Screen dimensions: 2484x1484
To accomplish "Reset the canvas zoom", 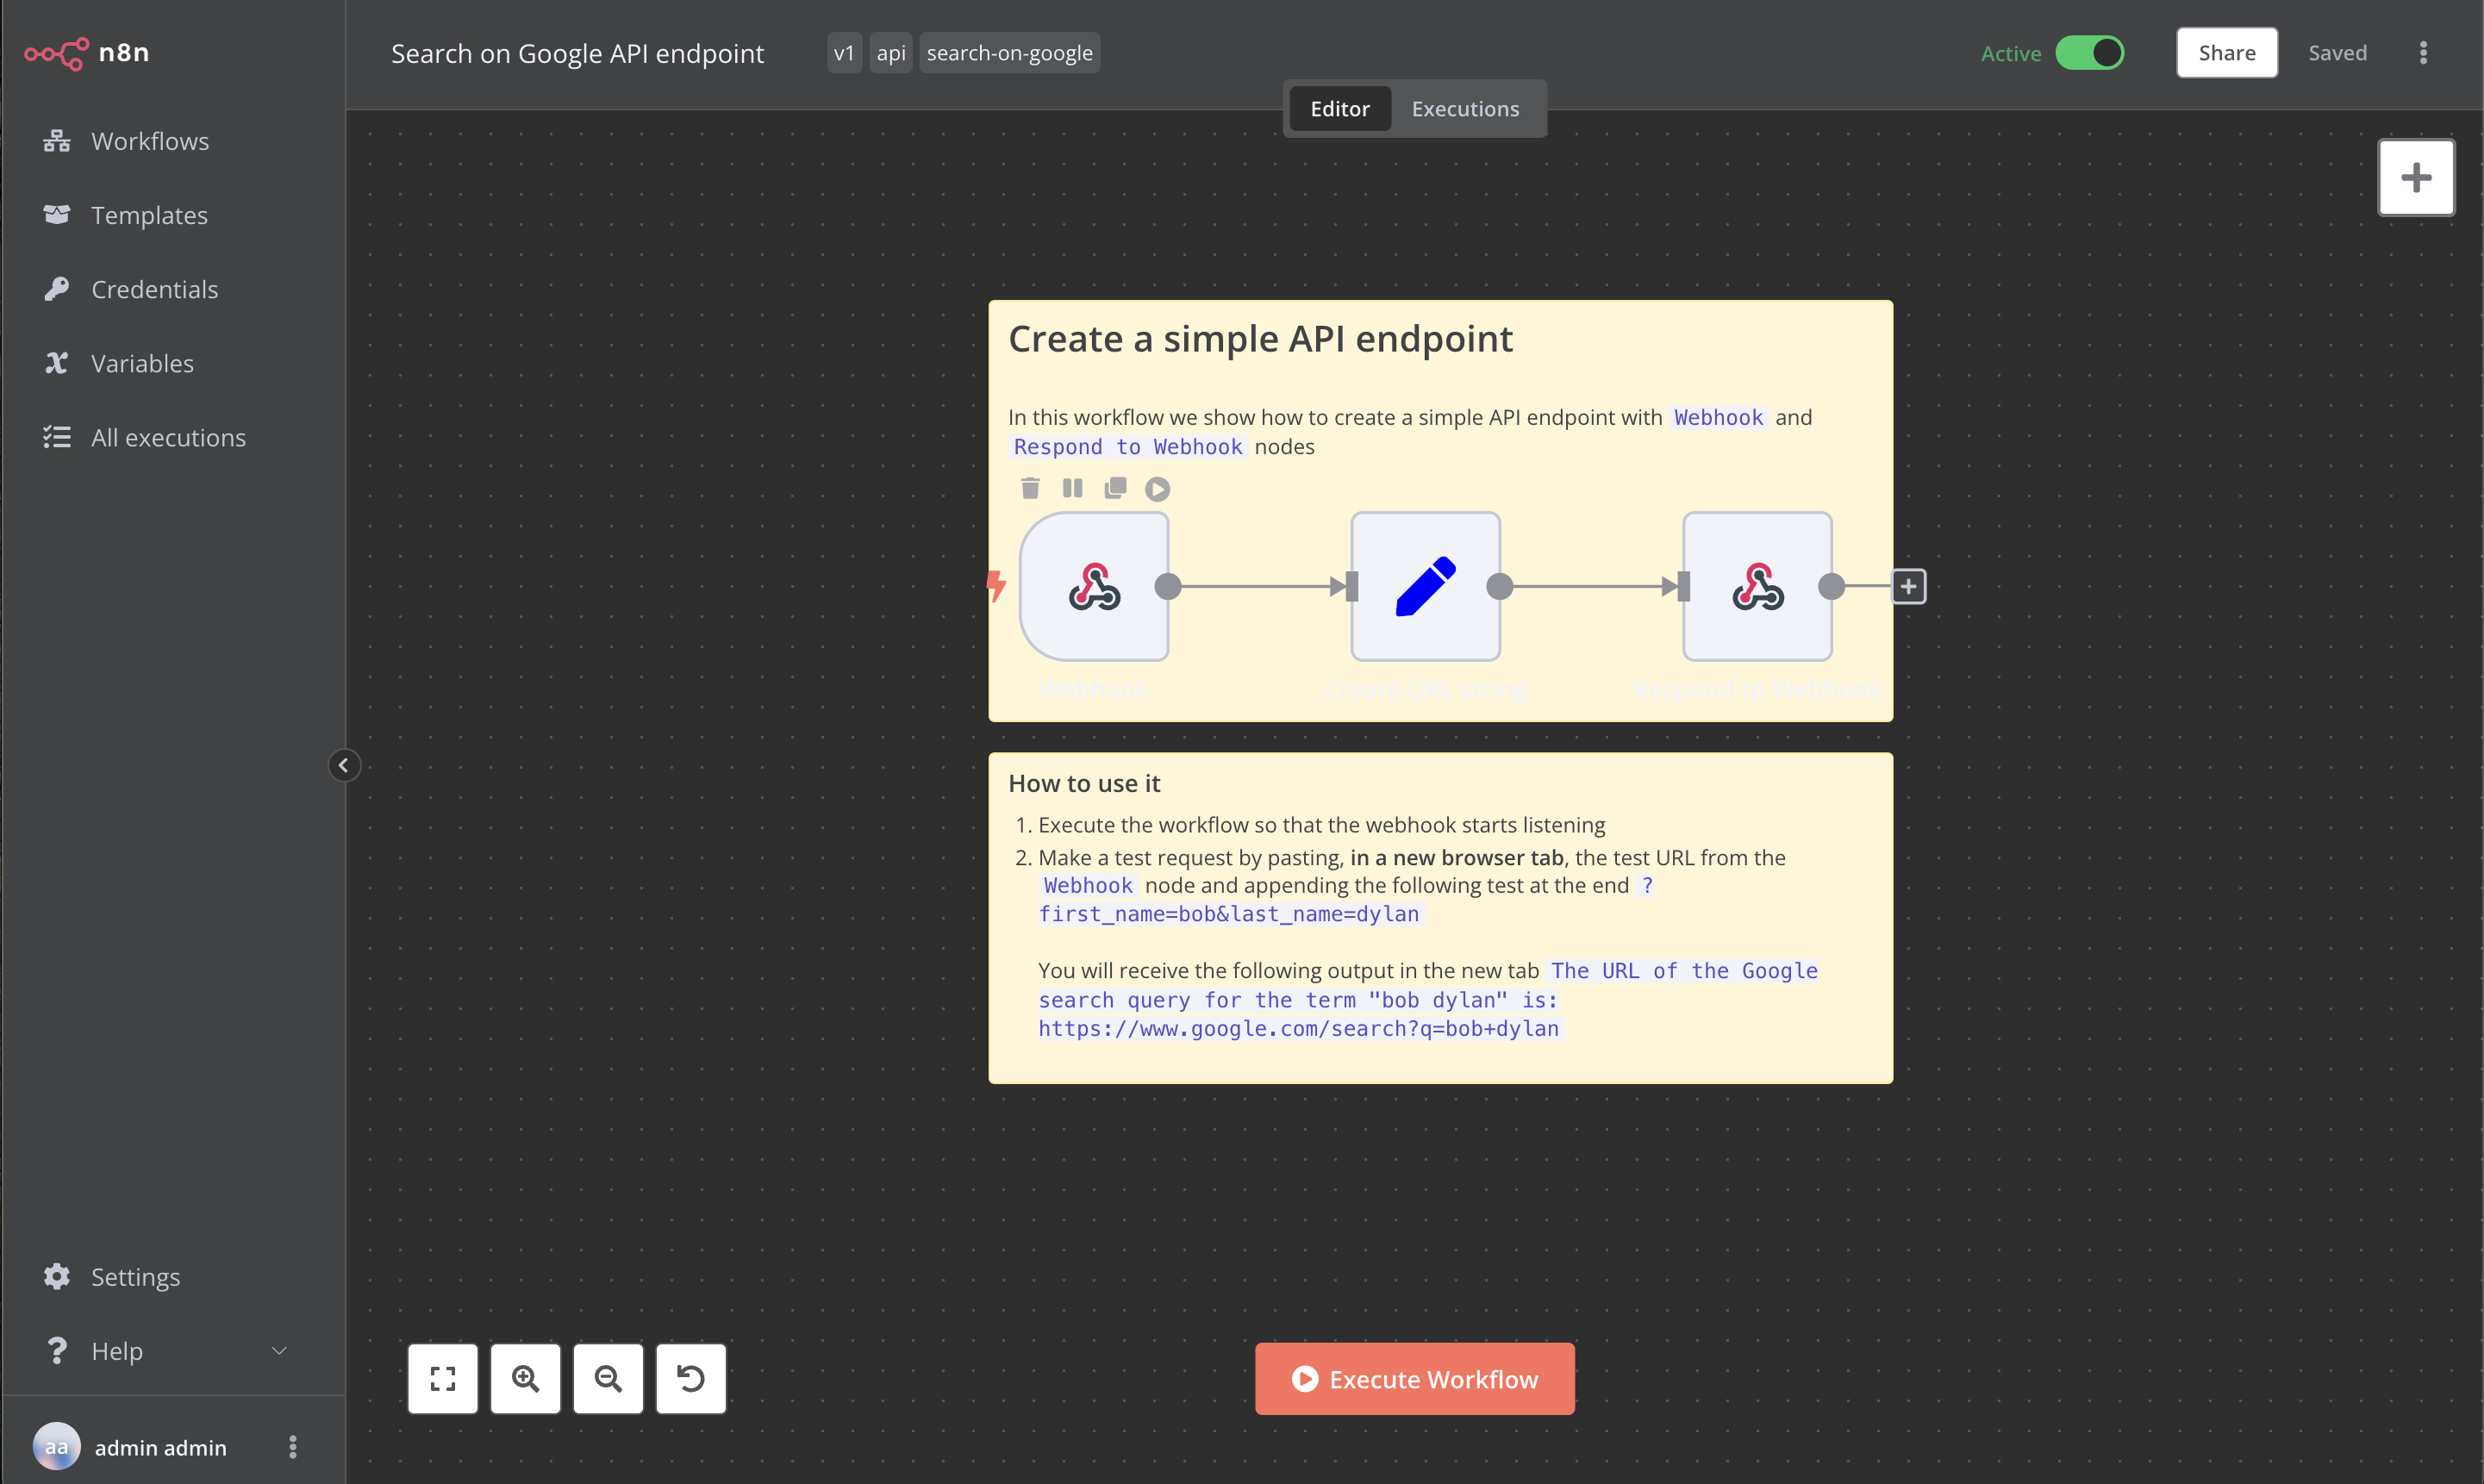I will (691, 1379).
